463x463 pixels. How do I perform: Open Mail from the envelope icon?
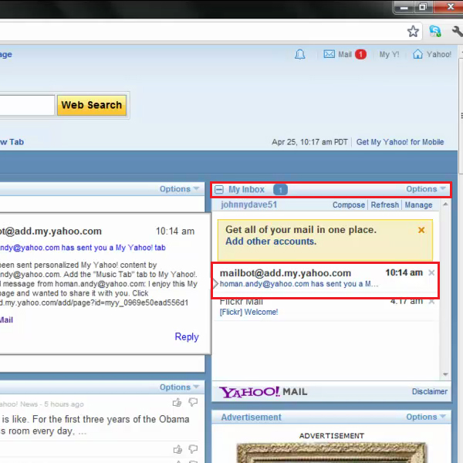(x=329, y=54)
